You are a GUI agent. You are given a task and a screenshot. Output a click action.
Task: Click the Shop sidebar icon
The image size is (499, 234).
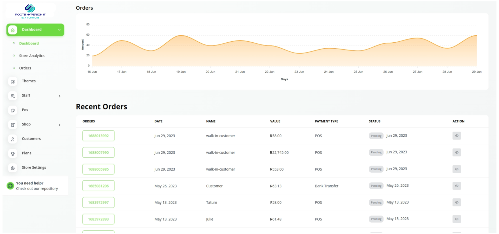[x=13, y=125]
